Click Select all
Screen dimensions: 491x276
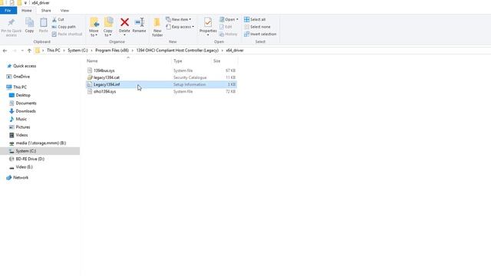point(255,19)
